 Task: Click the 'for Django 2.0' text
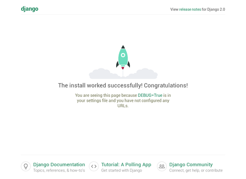tap(213, 9)
